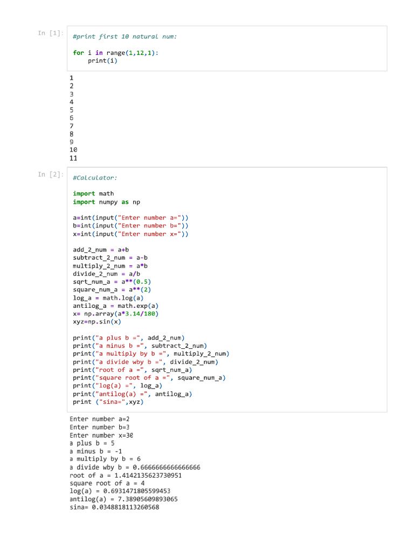Click output 'a divide wby b = 0.6666666666666666'
414x552 pixels.
click(x=135, y=467)
